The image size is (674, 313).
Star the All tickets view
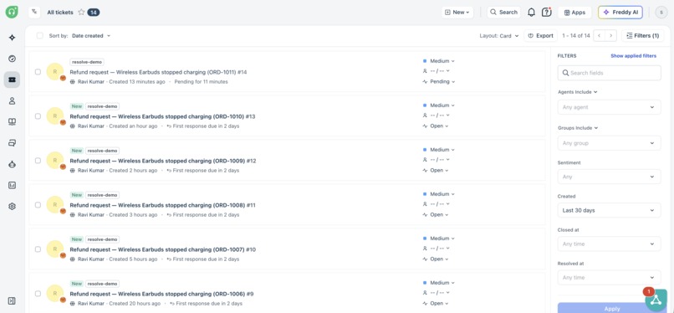coord(81,13)
